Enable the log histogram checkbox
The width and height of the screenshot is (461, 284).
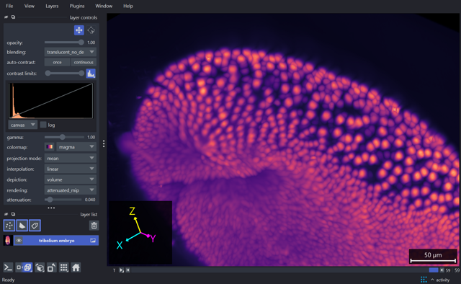coord(43,125)
